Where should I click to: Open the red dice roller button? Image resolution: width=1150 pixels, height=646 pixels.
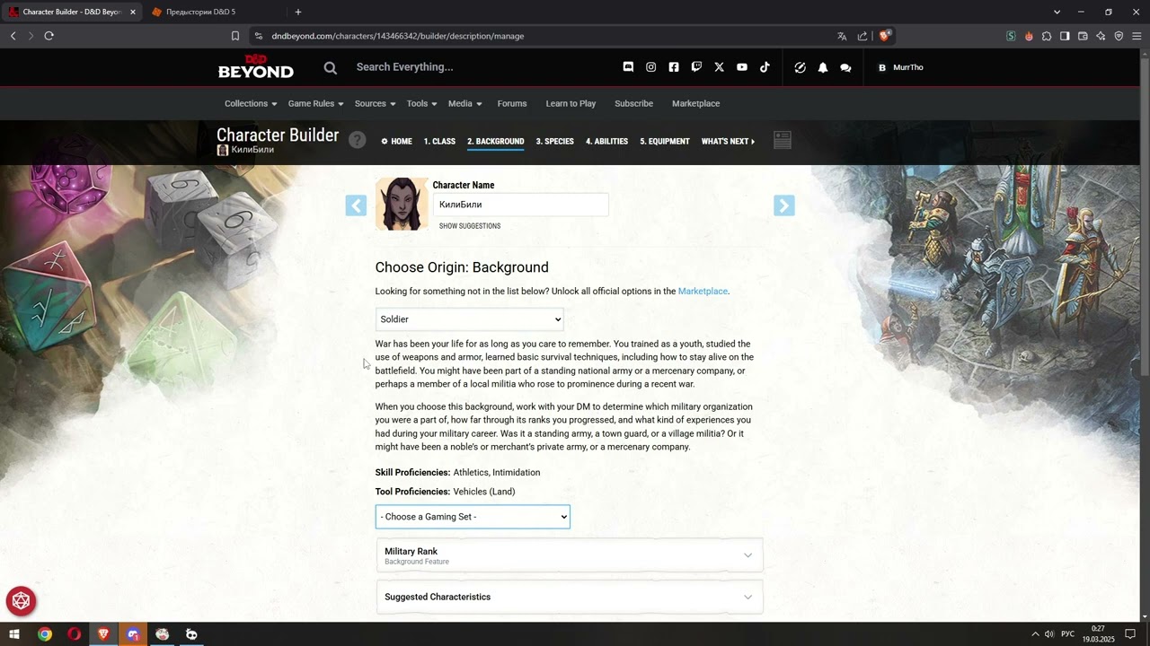[x=21, y=601]
